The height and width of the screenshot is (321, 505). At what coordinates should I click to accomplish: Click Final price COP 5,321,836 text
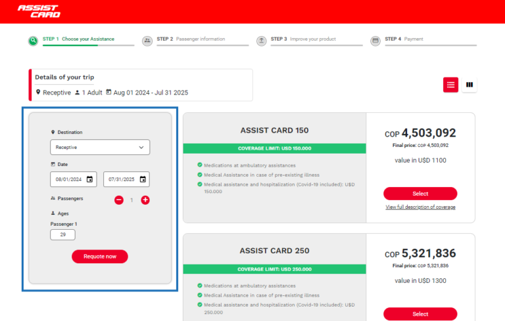point(420,266)
